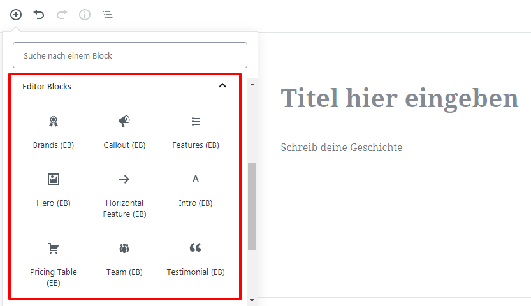
Task: Click the block list scrollbar down arrow
Action: click(252, 300)
